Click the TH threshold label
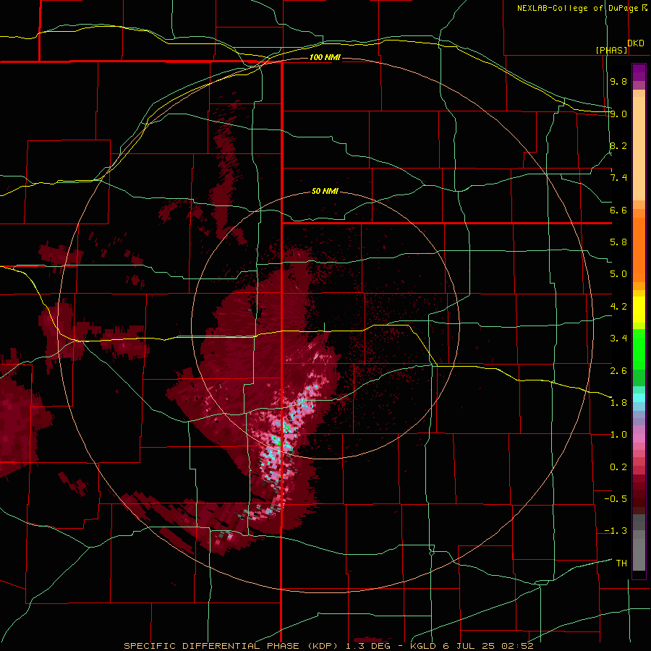Screen dimensions: 651x651 point(621,563)
